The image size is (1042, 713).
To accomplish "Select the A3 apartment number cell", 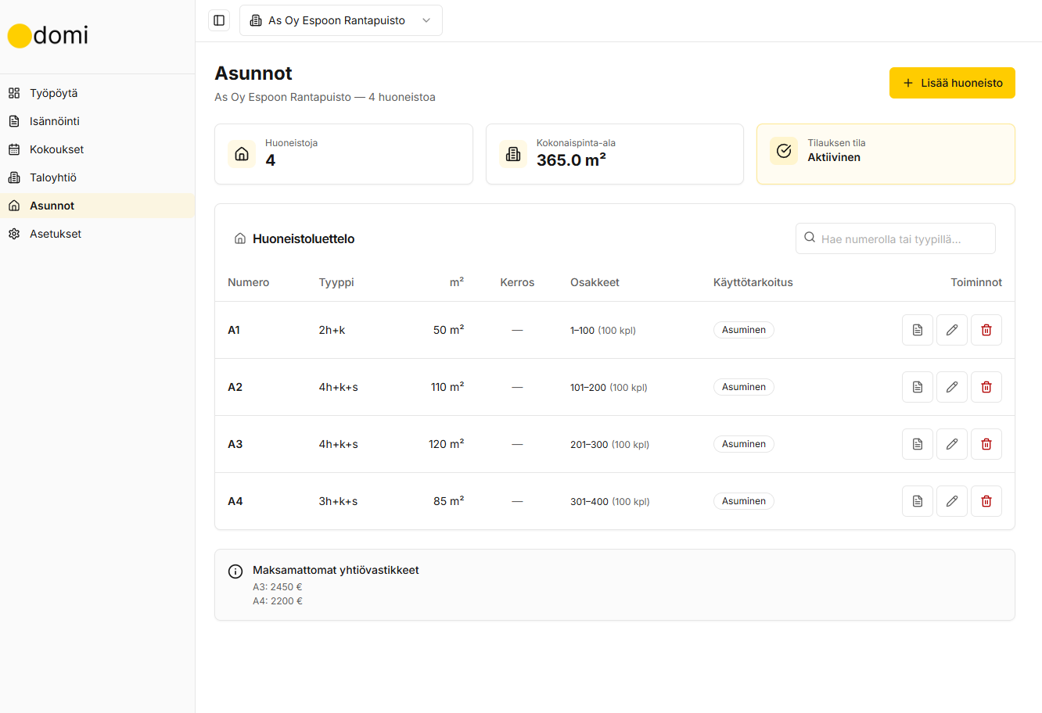I will coord(235,444).
